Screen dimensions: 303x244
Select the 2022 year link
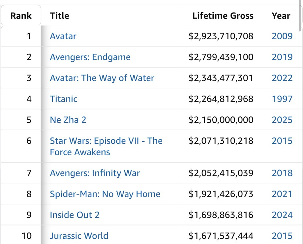[282, 78]
